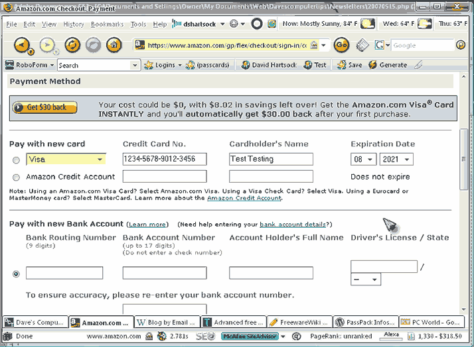Click RoboForm Generate password button

click(x=388, y=65)
